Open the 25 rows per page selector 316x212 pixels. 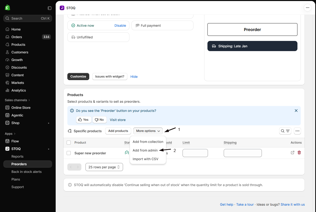tap(104, 167)
